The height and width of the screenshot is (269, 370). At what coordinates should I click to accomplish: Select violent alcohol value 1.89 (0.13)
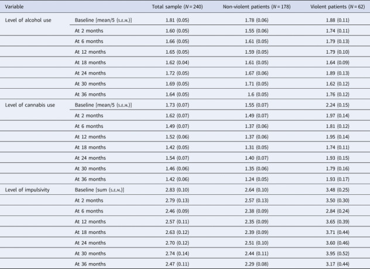[x=338, y=74]
